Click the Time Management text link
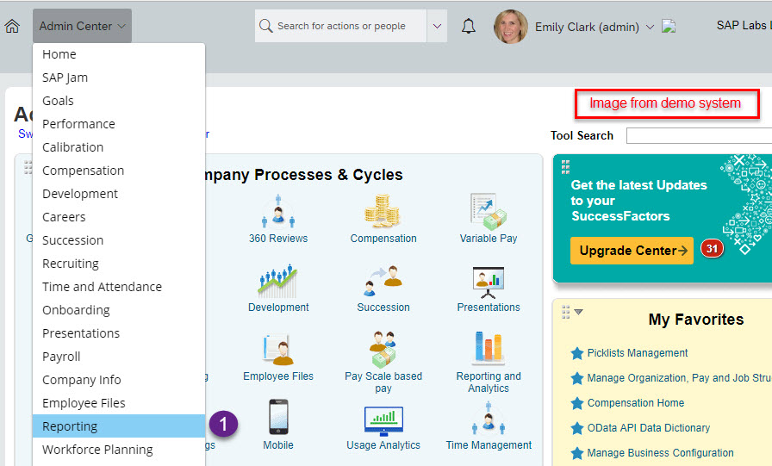The height and width of the screenshot is (466, 772). pos(489,445)
